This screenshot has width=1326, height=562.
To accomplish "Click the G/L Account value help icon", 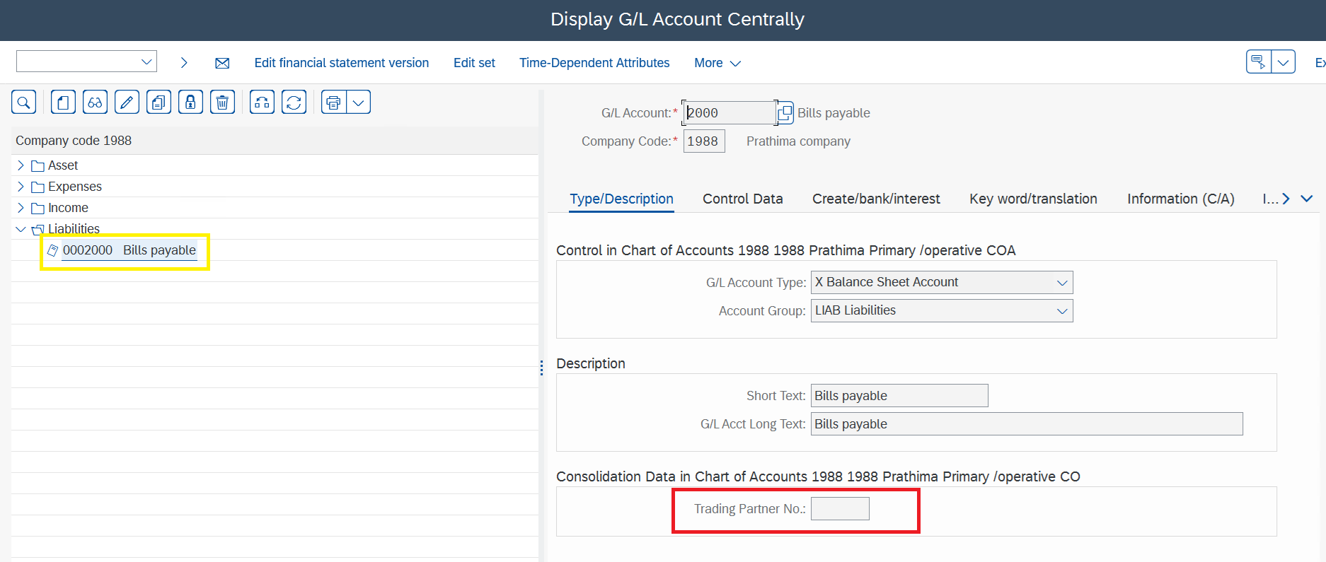I will (785, 113).
